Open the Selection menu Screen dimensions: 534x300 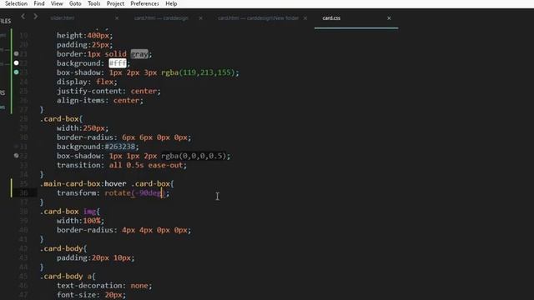16,3
